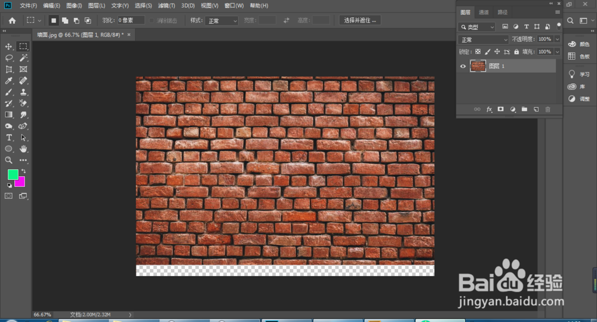Go to the Home screen

(12, 20)
